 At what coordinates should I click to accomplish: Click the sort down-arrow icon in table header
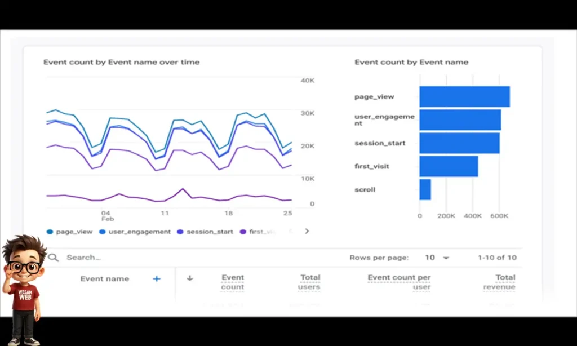point(190,278)
